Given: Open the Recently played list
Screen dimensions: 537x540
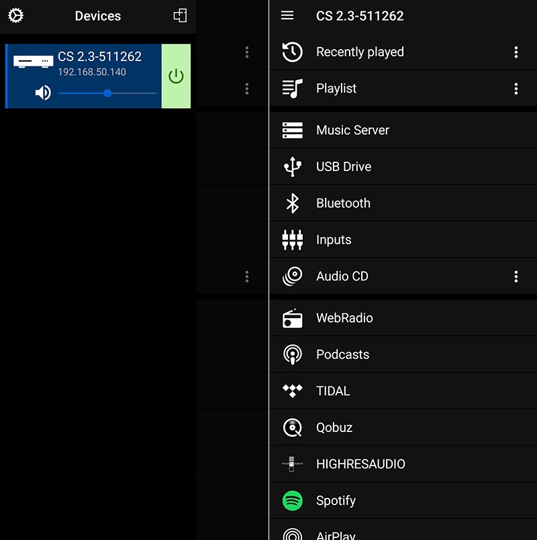Looking at the screenshot, I should tap(403, 52).
